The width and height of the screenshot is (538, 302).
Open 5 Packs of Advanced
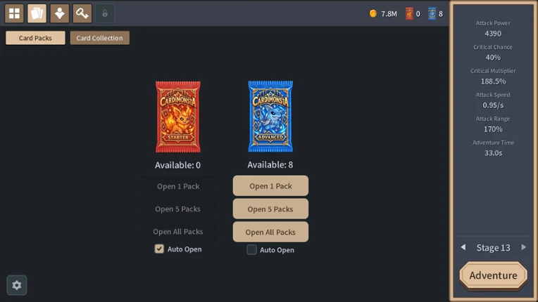tap(270, 209)
